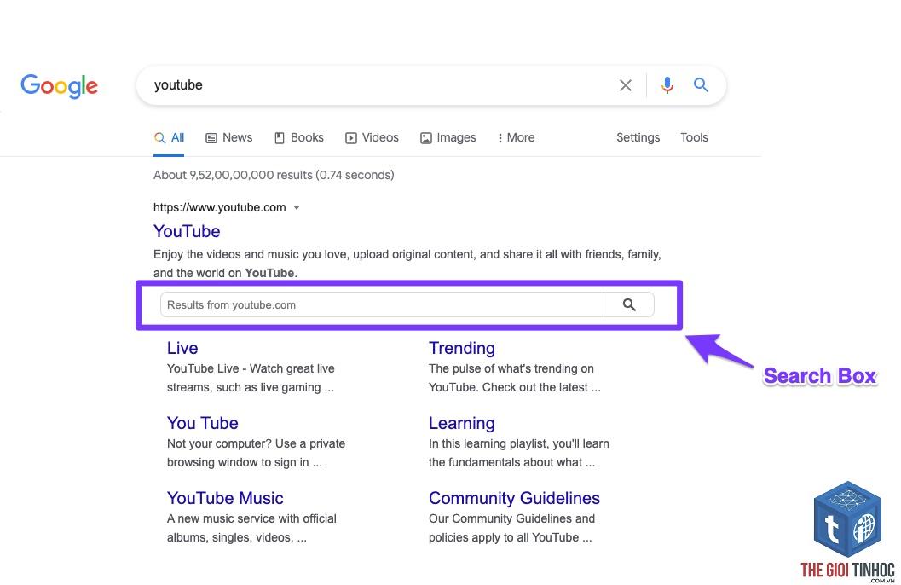The image size is (901, 585).
Task: Switch to the Images tab
Action: coord(448,138)
